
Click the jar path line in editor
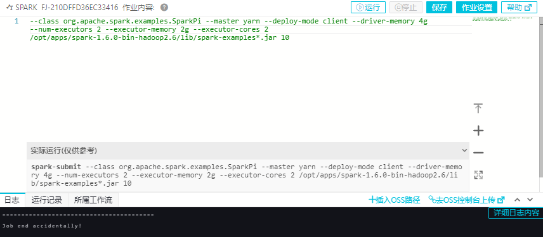tap(160, 38)
